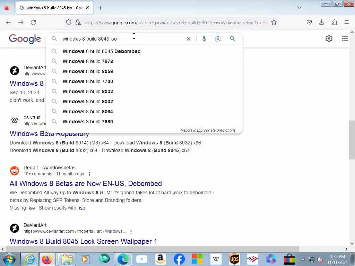
Task: Launch Microsoft Edge from the taskbar
Action: pyautogui.click(x=123, y=259)
